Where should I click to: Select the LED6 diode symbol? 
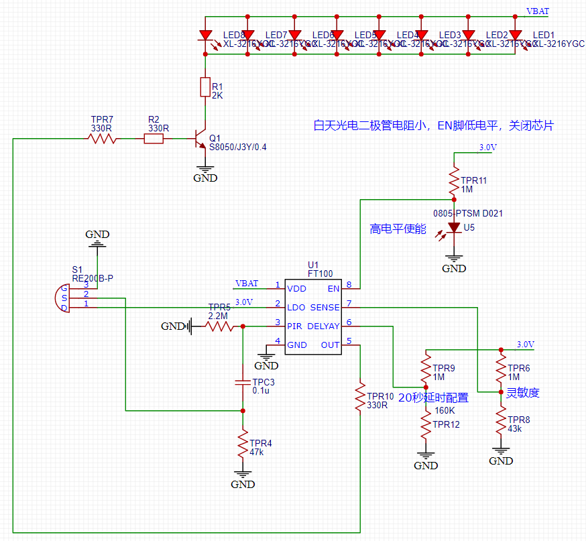click(x=294, y=36)
